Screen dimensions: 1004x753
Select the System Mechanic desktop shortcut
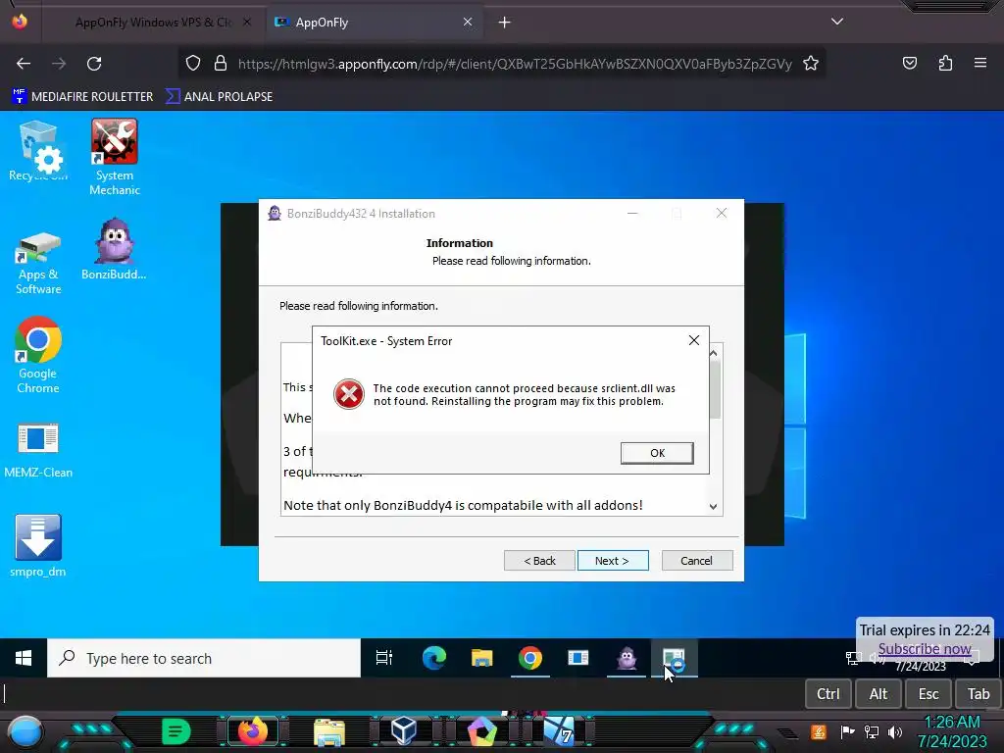coord(115,157)
